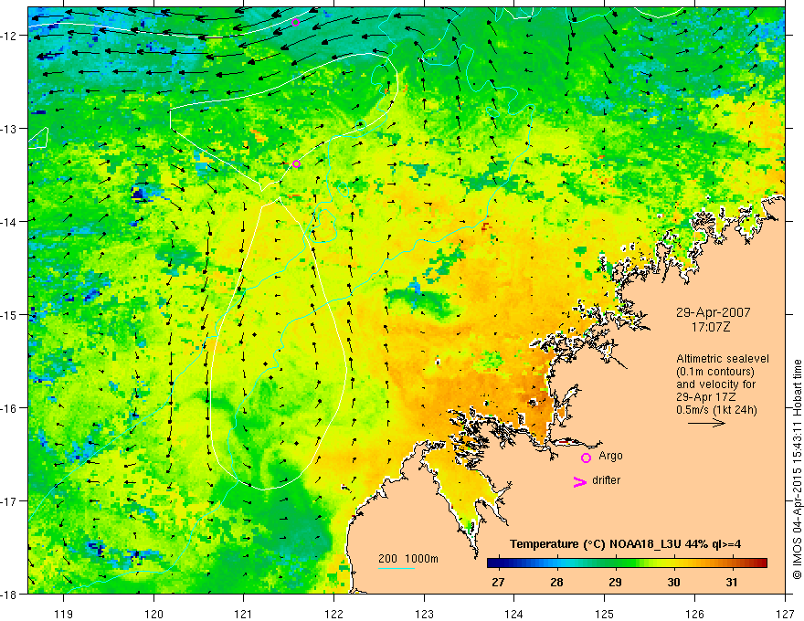Click longitude axis label '127'
The height and width of the screenshot is (621, 804).
pos(785,614)
